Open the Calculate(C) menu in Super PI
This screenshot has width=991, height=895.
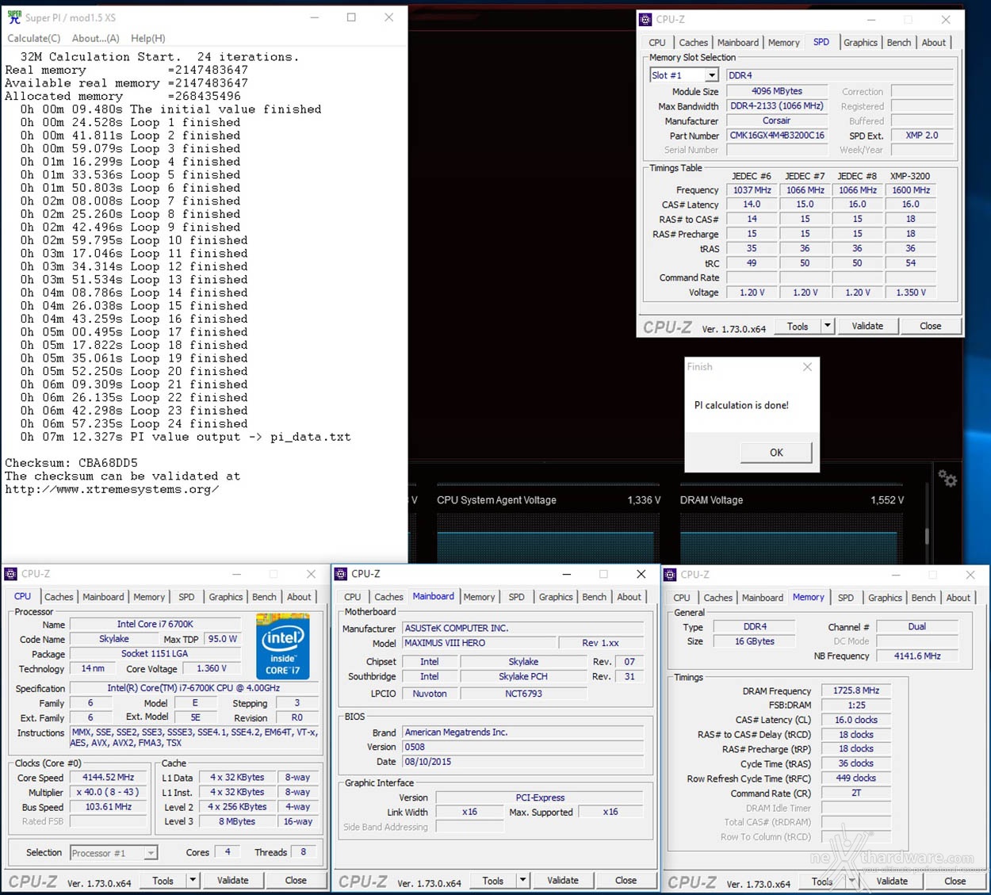(34, 38)
